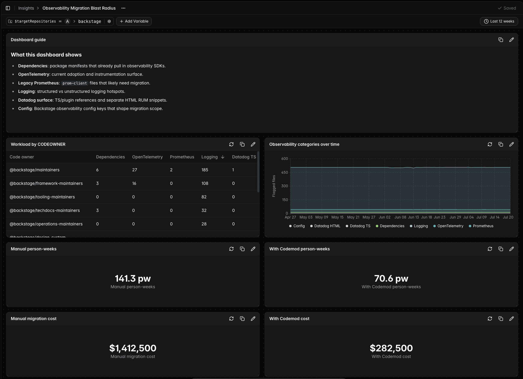Click the 'A' variable type badge
523x379 pixels.
pyautogui.click(x=67, y=21)
